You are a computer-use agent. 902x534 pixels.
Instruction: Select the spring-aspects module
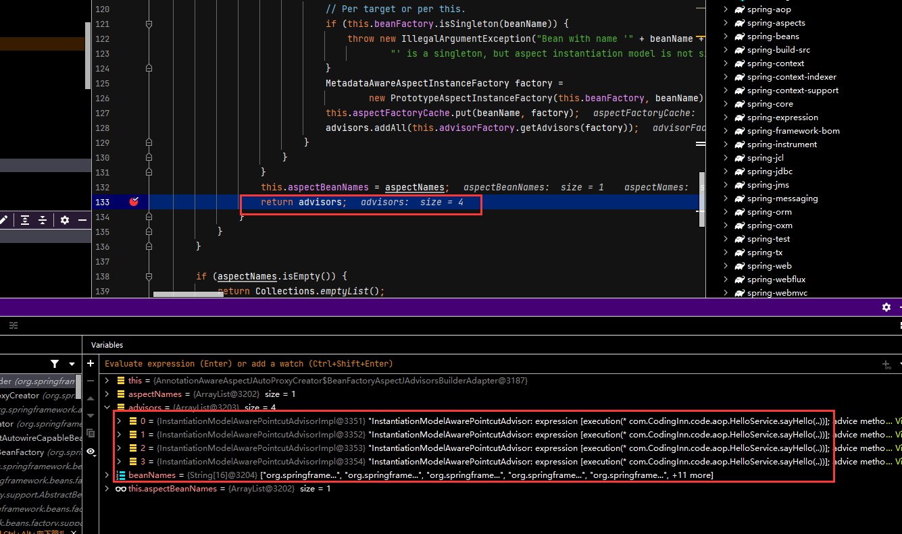[x=776, y=23]
